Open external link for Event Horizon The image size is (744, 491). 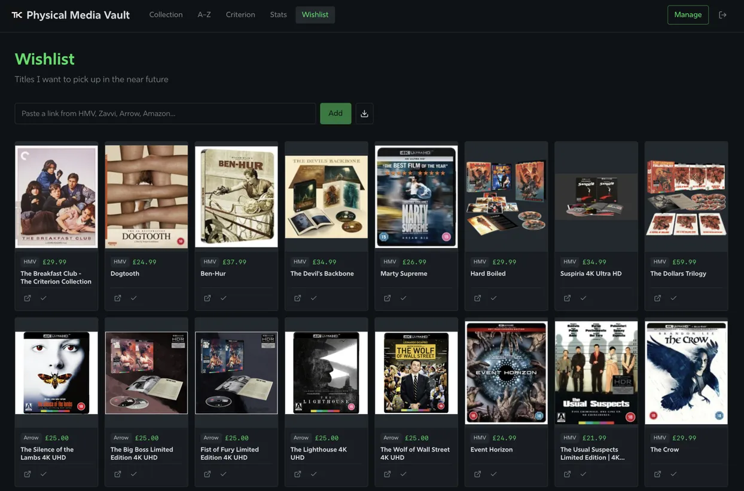coord(478,474)
